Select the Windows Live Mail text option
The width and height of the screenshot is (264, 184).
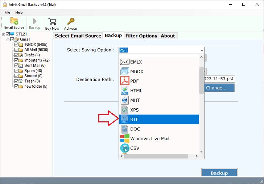coord(150,139)
